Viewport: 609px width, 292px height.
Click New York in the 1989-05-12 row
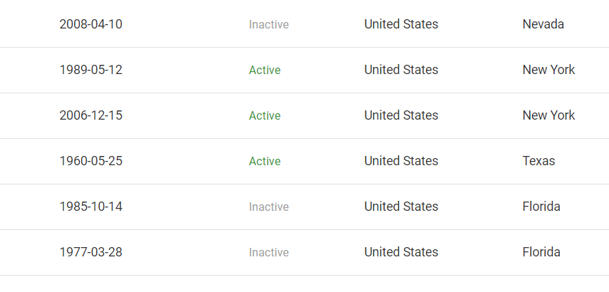548,70
